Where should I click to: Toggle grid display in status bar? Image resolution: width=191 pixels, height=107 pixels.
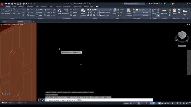(x=131, y=103)
